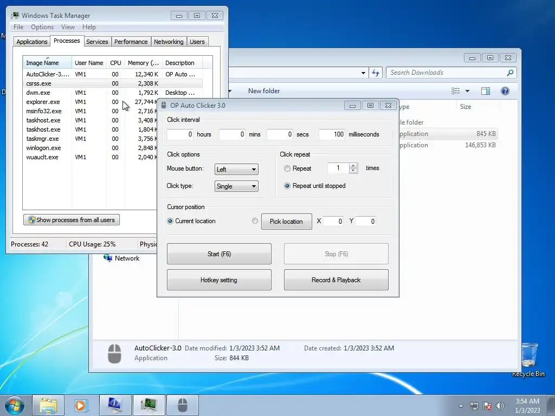Expand the view options dropdown arrow in Explorer

click(467, 91)
